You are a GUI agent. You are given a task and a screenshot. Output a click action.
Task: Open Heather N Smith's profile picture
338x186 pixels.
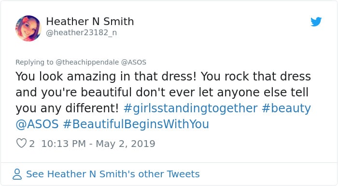click(28, 28)
